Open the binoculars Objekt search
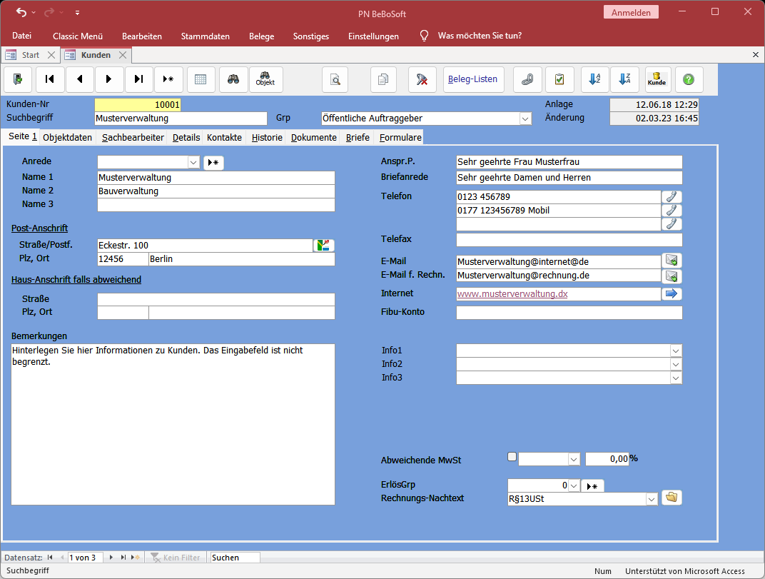The width and height of the screenshot is (765, 579). [265, 80]
